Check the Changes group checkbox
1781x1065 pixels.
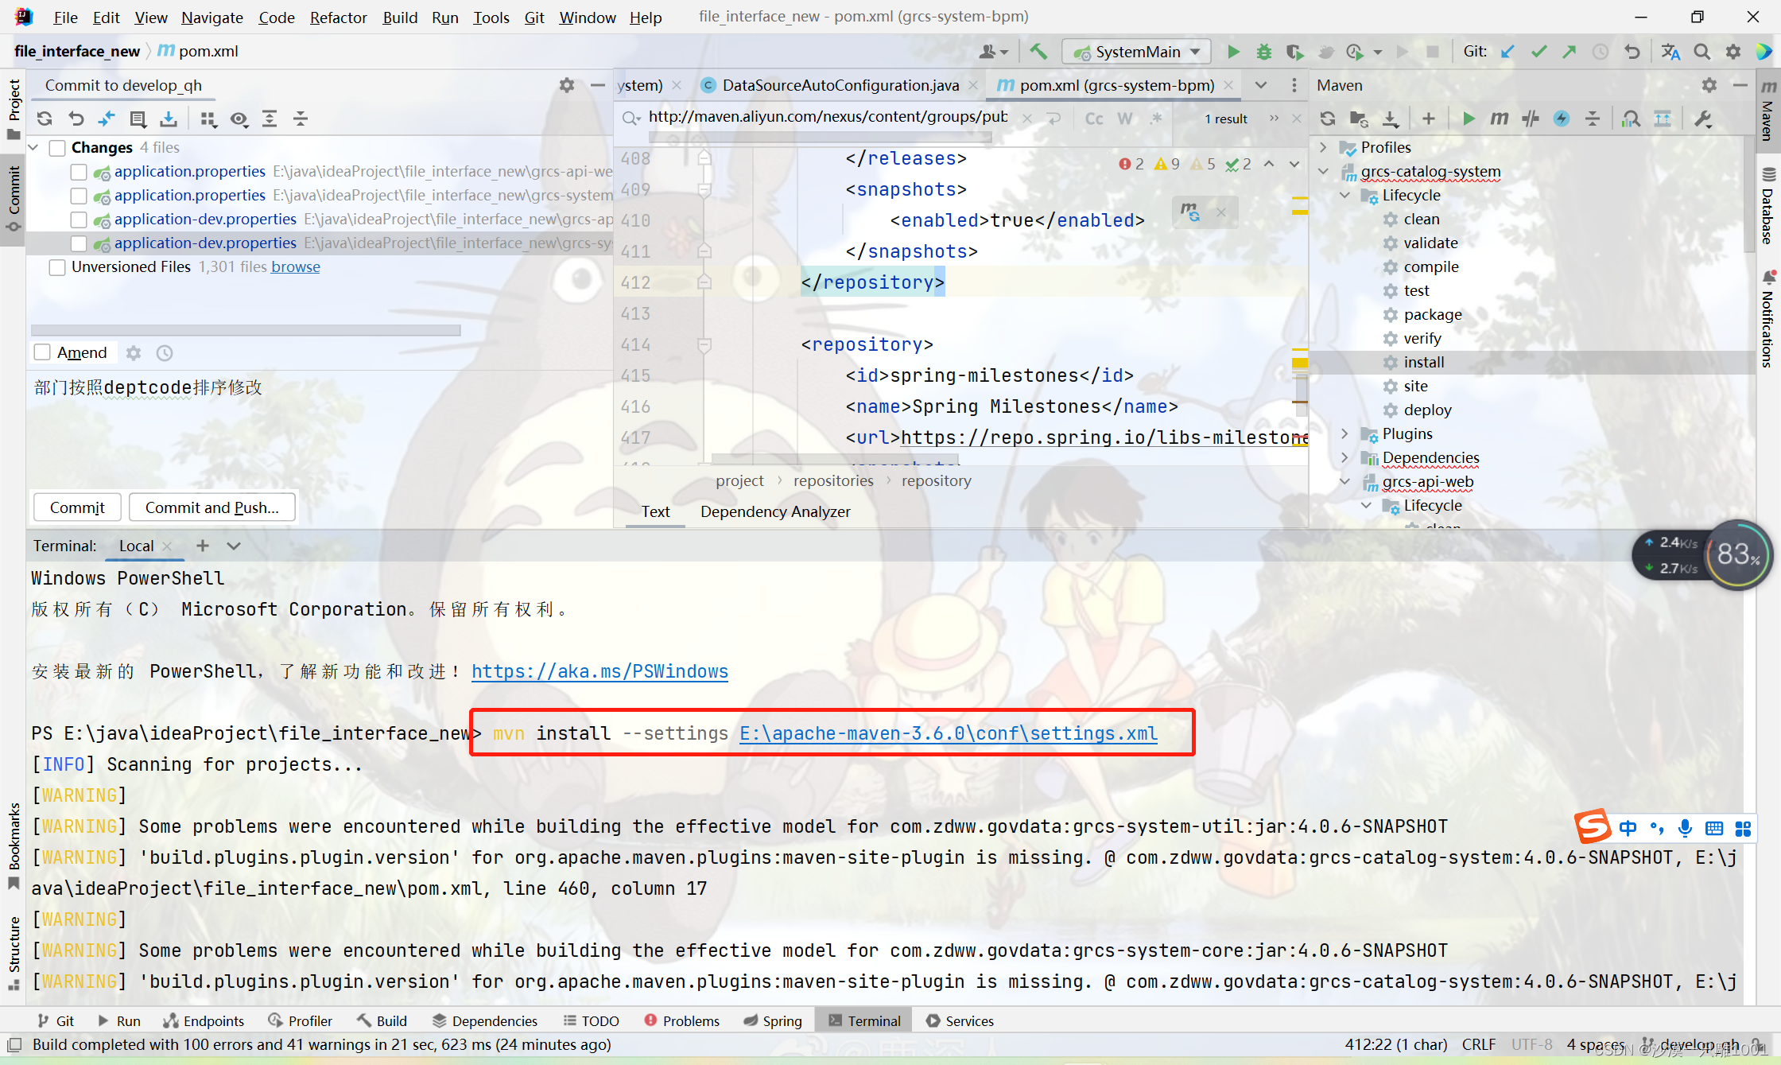57,148
